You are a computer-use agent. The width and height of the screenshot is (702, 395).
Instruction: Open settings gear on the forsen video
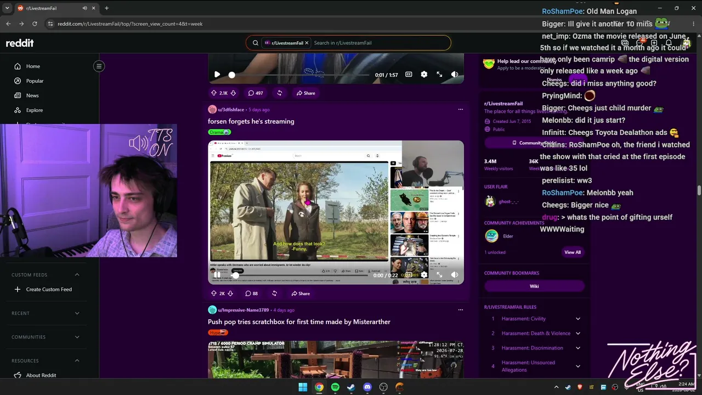[x=424, y=275]
